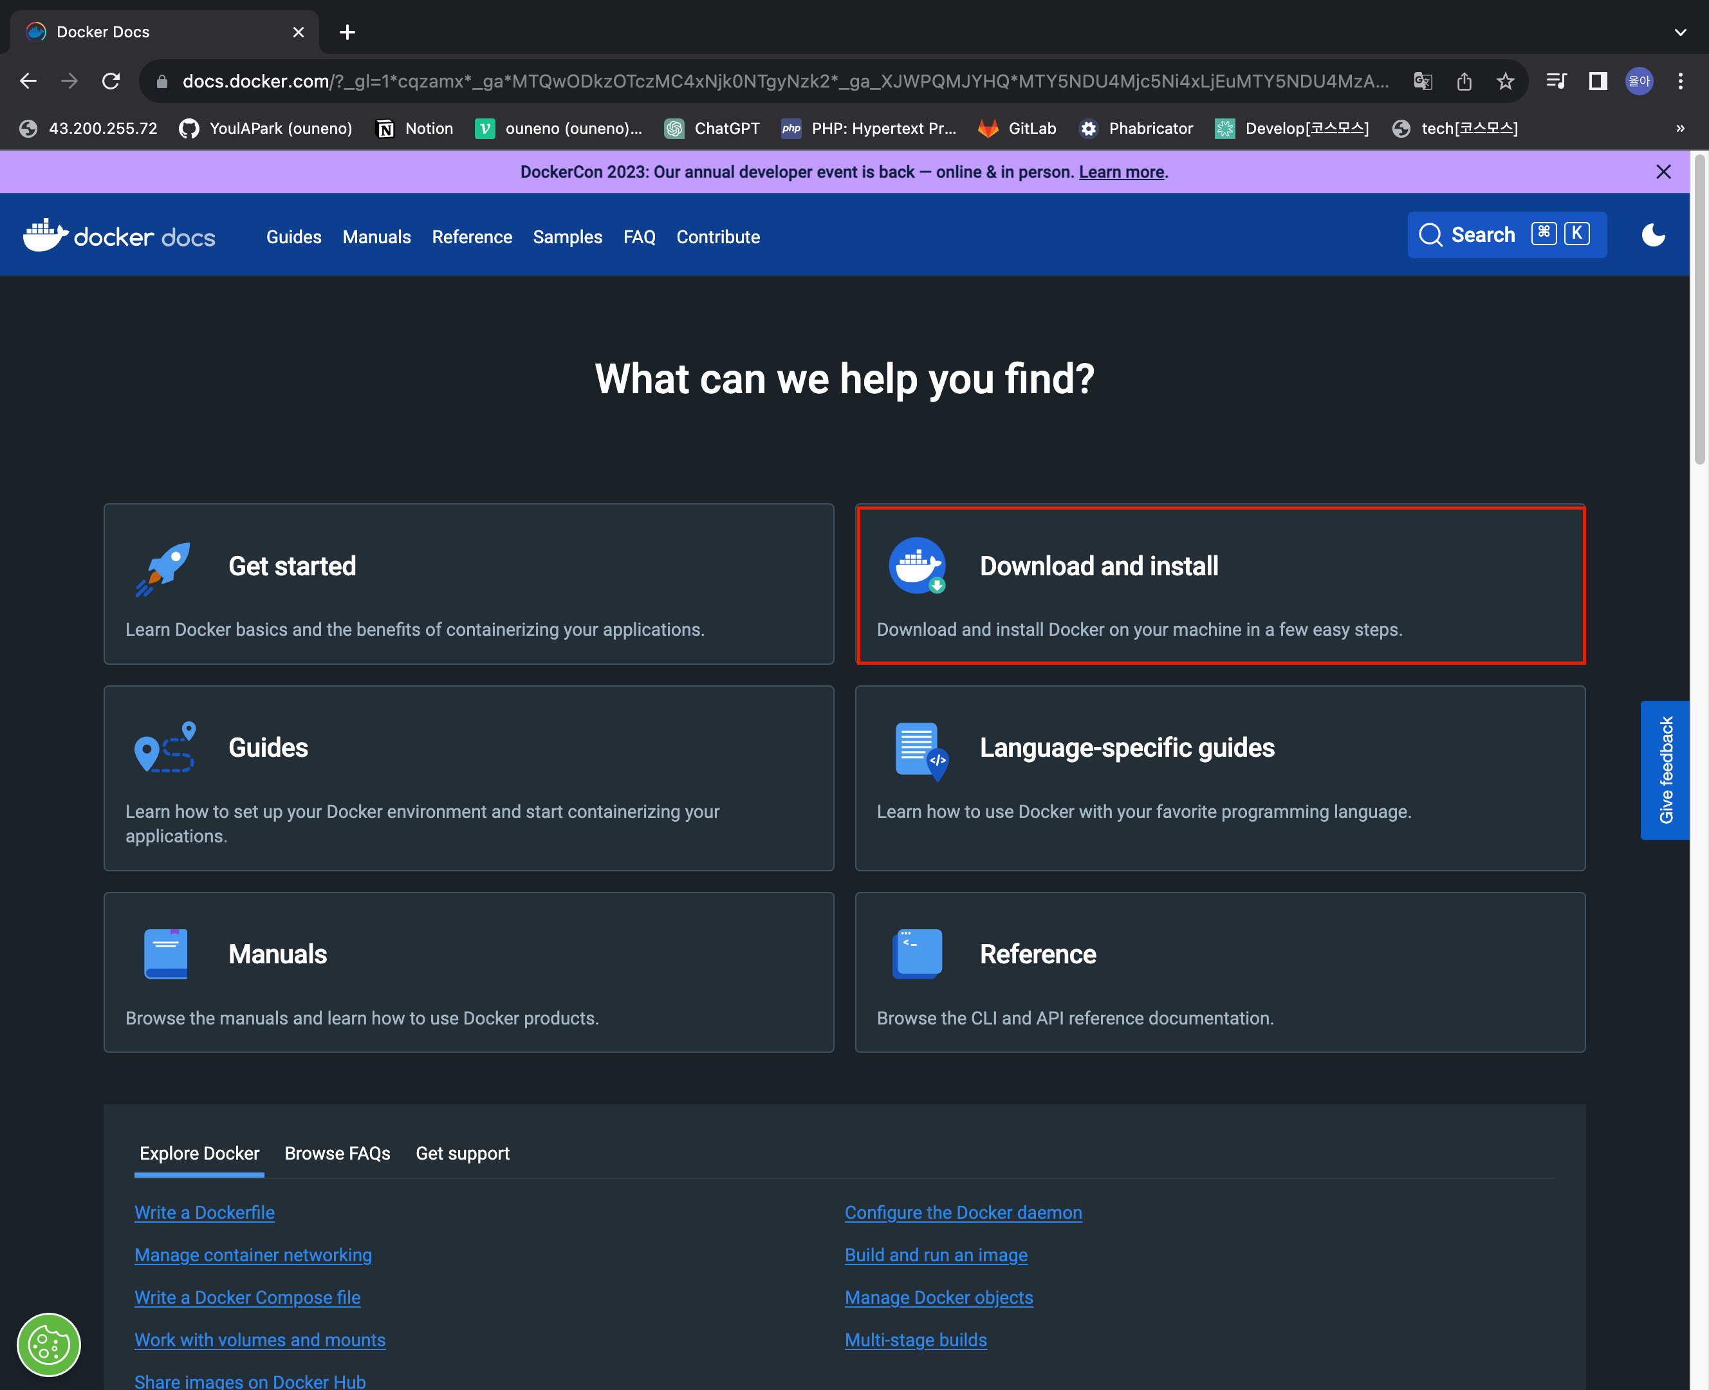Open a new browser tab
Viewport: 1709px width, 1390px height.
[x=347, y=32]
